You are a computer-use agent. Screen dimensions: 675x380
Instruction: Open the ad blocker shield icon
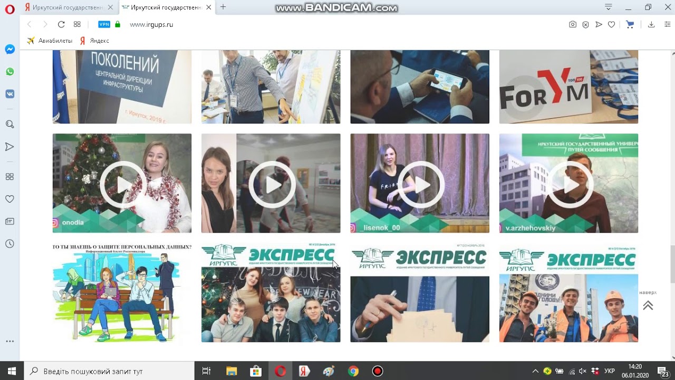click(x=585, y=24)
